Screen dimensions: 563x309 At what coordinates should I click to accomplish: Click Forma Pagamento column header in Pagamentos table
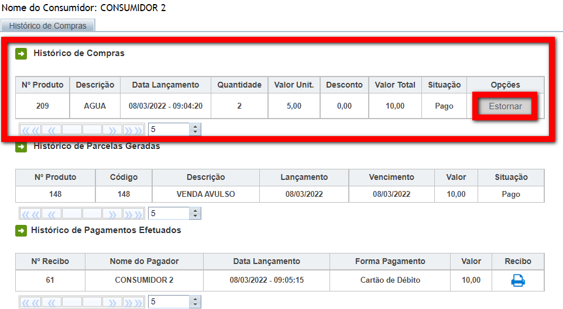pos(390,261)
